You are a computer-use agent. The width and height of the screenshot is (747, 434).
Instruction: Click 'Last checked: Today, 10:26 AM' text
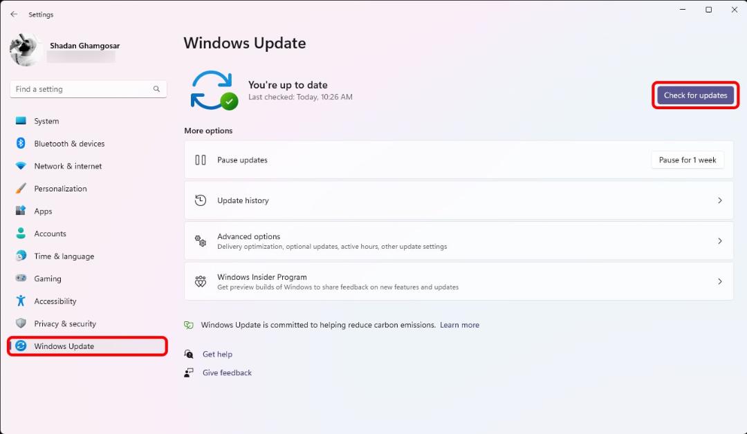point(300,97)
